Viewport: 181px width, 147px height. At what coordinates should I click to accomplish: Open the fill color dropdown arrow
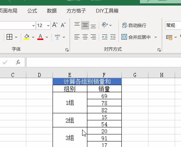point(33,37)
